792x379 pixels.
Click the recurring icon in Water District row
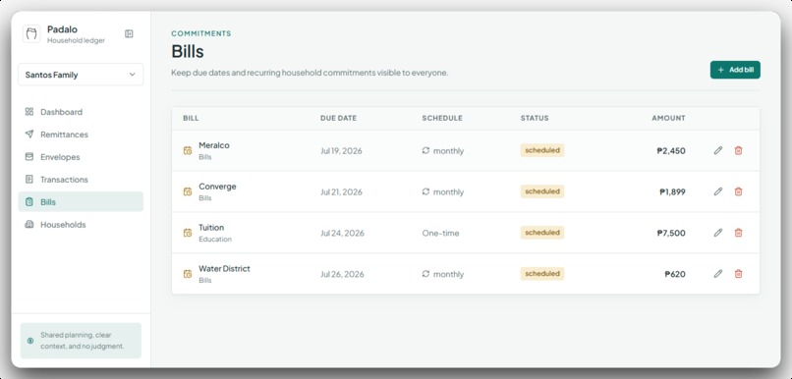pyautogui.click(x=425, y=274)
